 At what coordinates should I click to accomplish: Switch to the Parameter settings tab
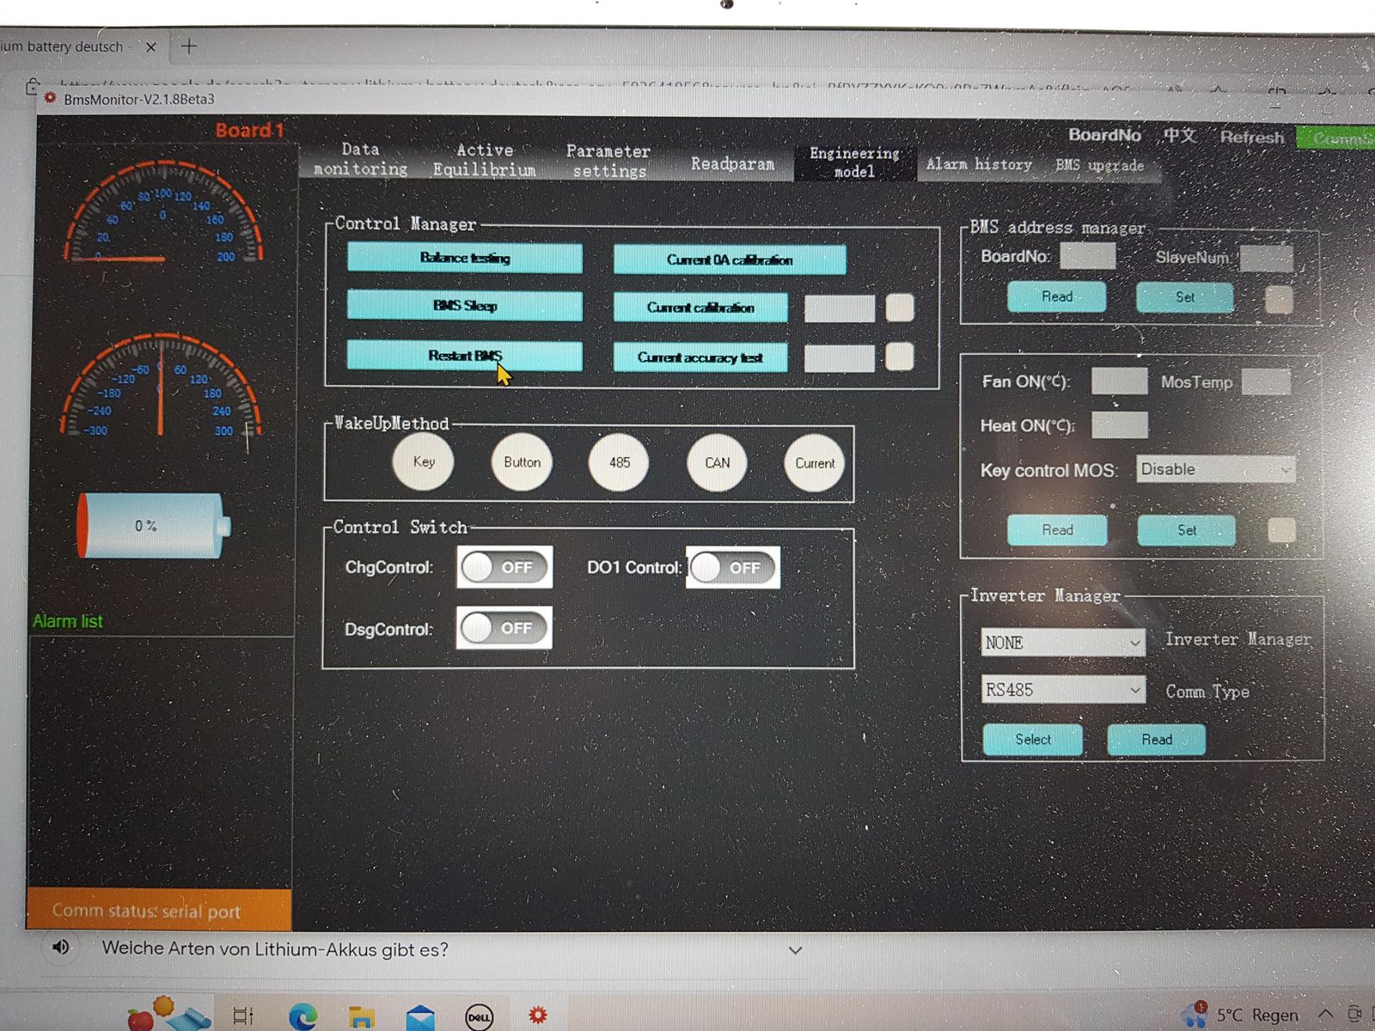point(608,162)
